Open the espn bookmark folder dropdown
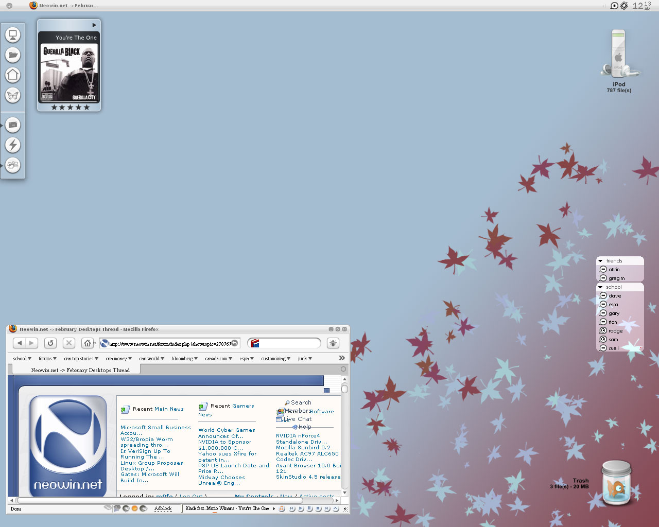This screenshot has width=659, height=527. [x=247, y=359]
